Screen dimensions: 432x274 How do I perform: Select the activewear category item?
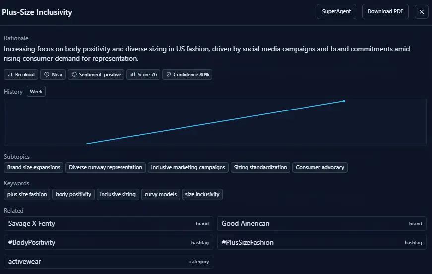109,261
